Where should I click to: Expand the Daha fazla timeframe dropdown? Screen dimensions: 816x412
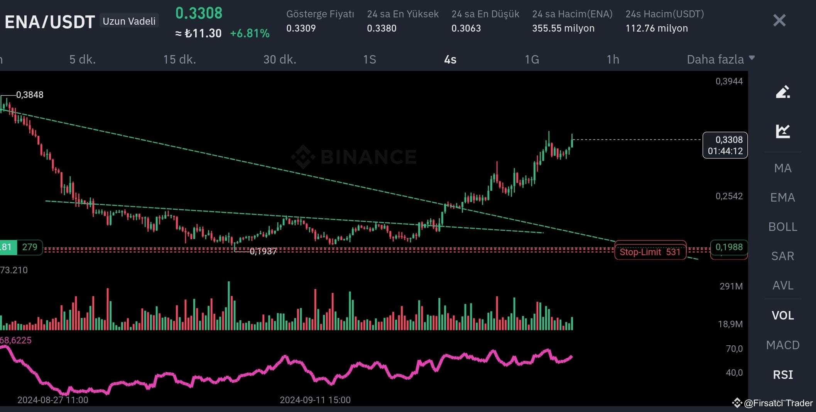(721, 59)
